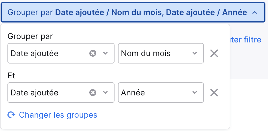Screen dimensions: 268x131
Task: Expand the second Date ajoutée chevron arrow
Action: [x=105, y=93]
